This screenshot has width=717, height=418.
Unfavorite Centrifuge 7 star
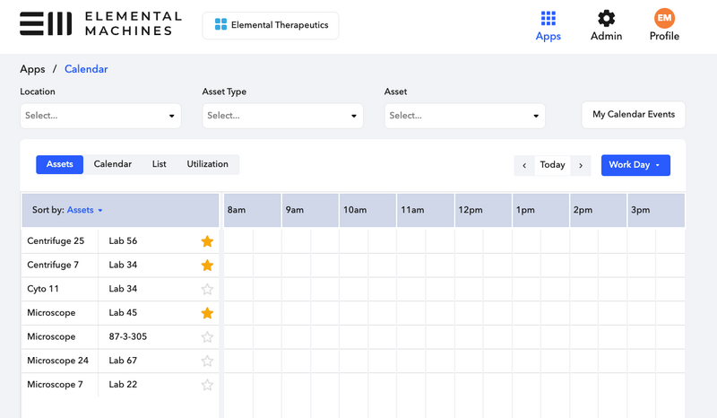pyautogui.click(x=207, y=266)
